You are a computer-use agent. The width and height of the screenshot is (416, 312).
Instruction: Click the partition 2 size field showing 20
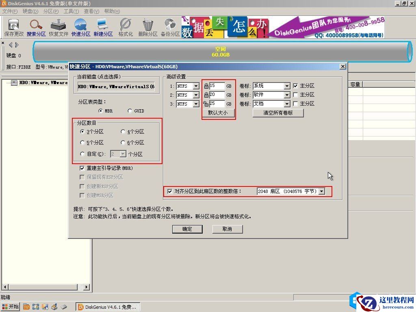(x=217, y=95)
